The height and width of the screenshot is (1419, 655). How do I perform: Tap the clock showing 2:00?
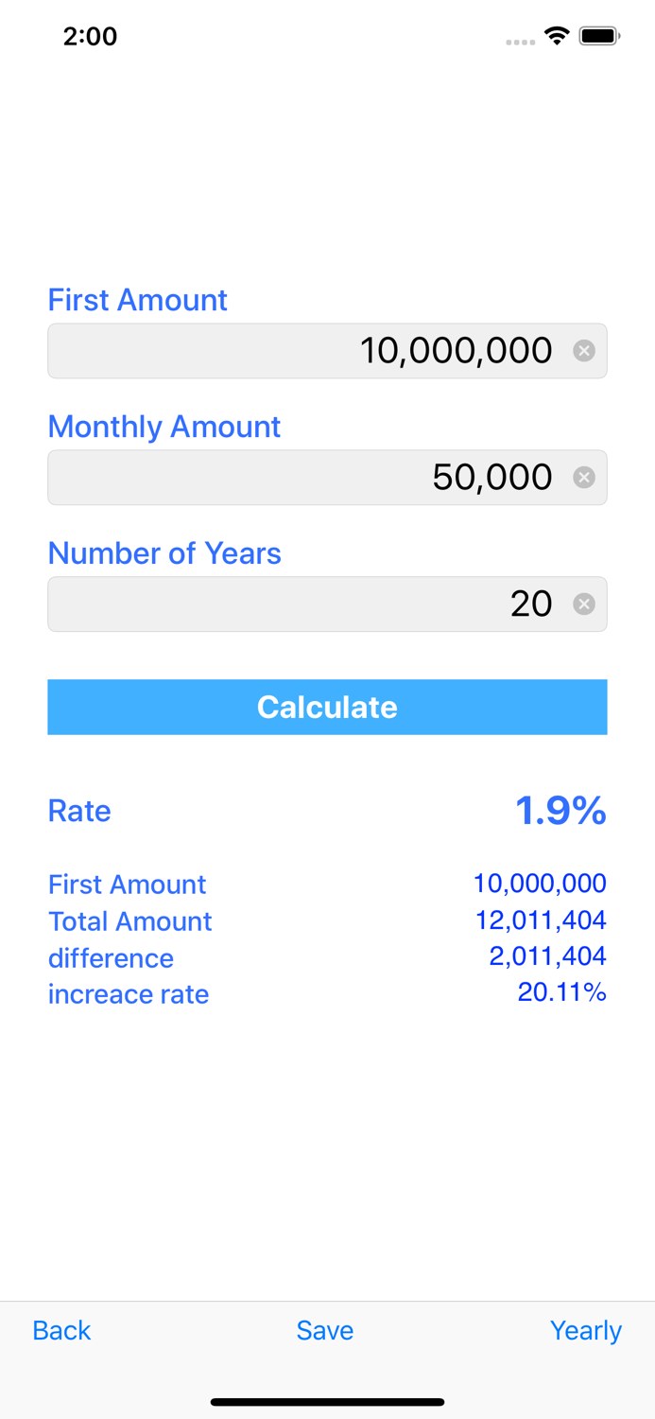tap(91, 36)
